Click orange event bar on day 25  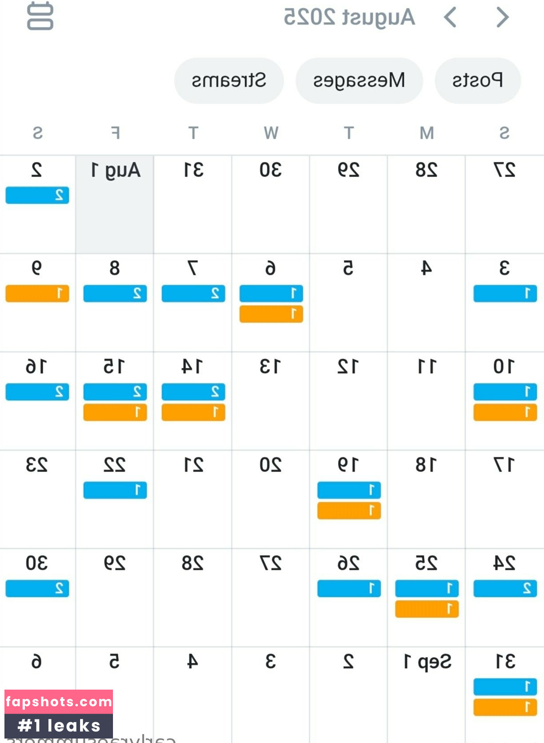coord(427,609)
